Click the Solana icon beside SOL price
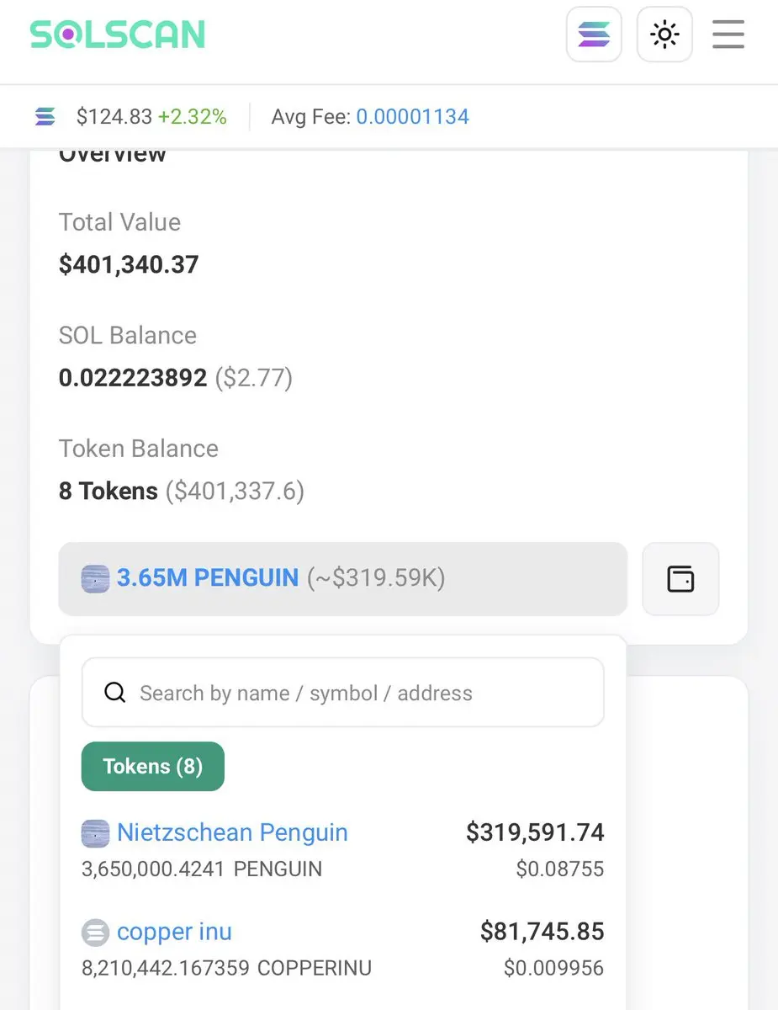This screenshot has height=1010, width=778. click(x=45, y=117)
